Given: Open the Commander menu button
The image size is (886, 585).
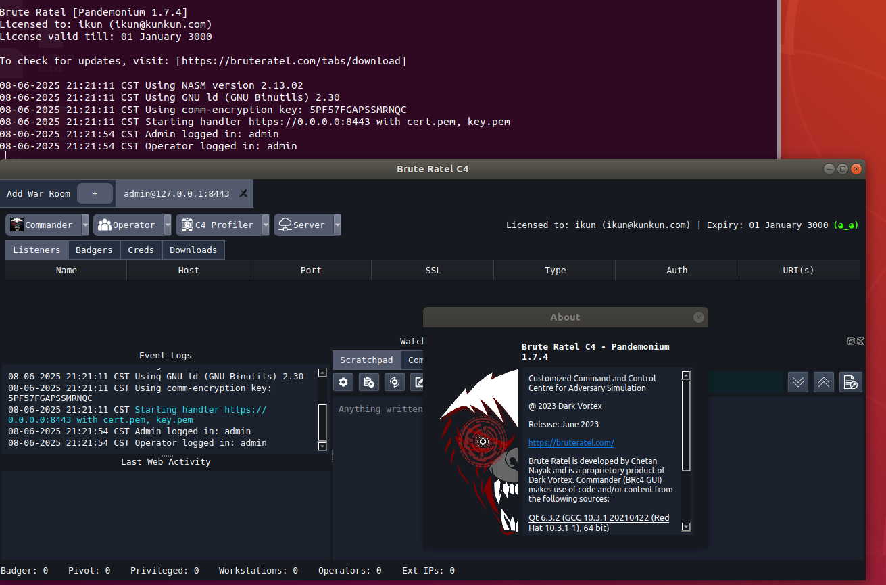Looking at the screenshot, I should pyautogui.click(x=43, y=225).
